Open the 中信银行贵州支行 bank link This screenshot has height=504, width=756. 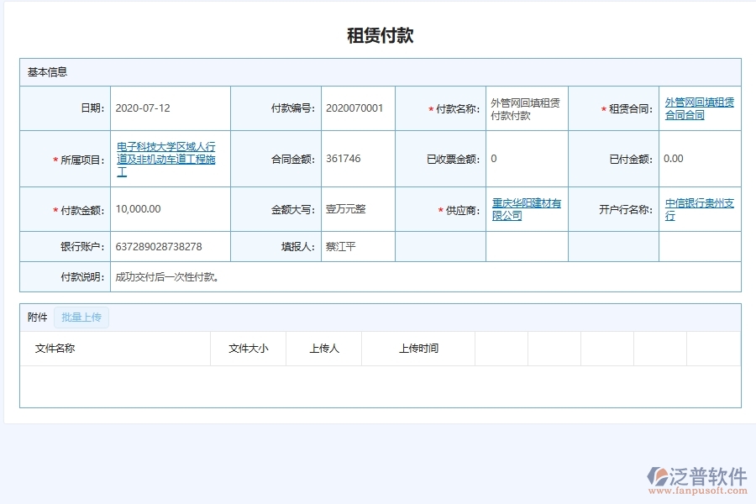pyautogui.click(x=699, y=208)
